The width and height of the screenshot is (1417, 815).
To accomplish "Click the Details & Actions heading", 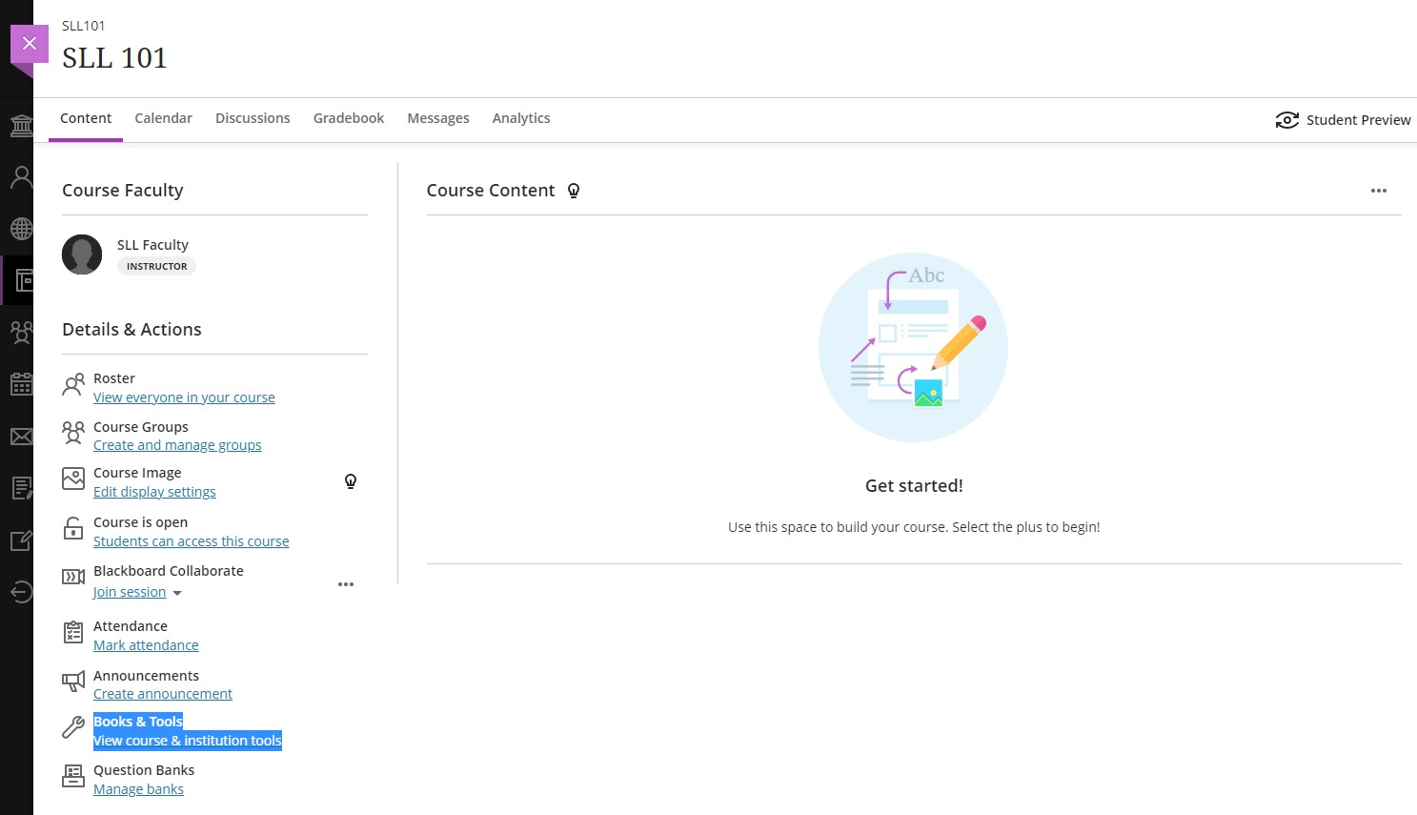I will coord(132,330).
